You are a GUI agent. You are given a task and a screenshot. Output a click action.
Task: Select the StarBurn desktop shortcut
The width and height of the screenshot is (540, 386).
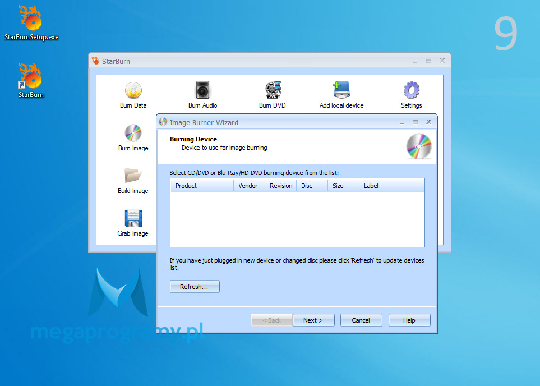(x=31, y=81)
